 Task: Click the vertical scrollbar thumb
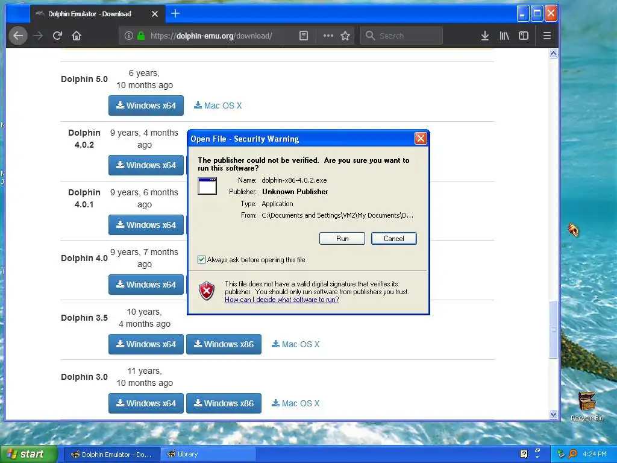coord(553,329)
